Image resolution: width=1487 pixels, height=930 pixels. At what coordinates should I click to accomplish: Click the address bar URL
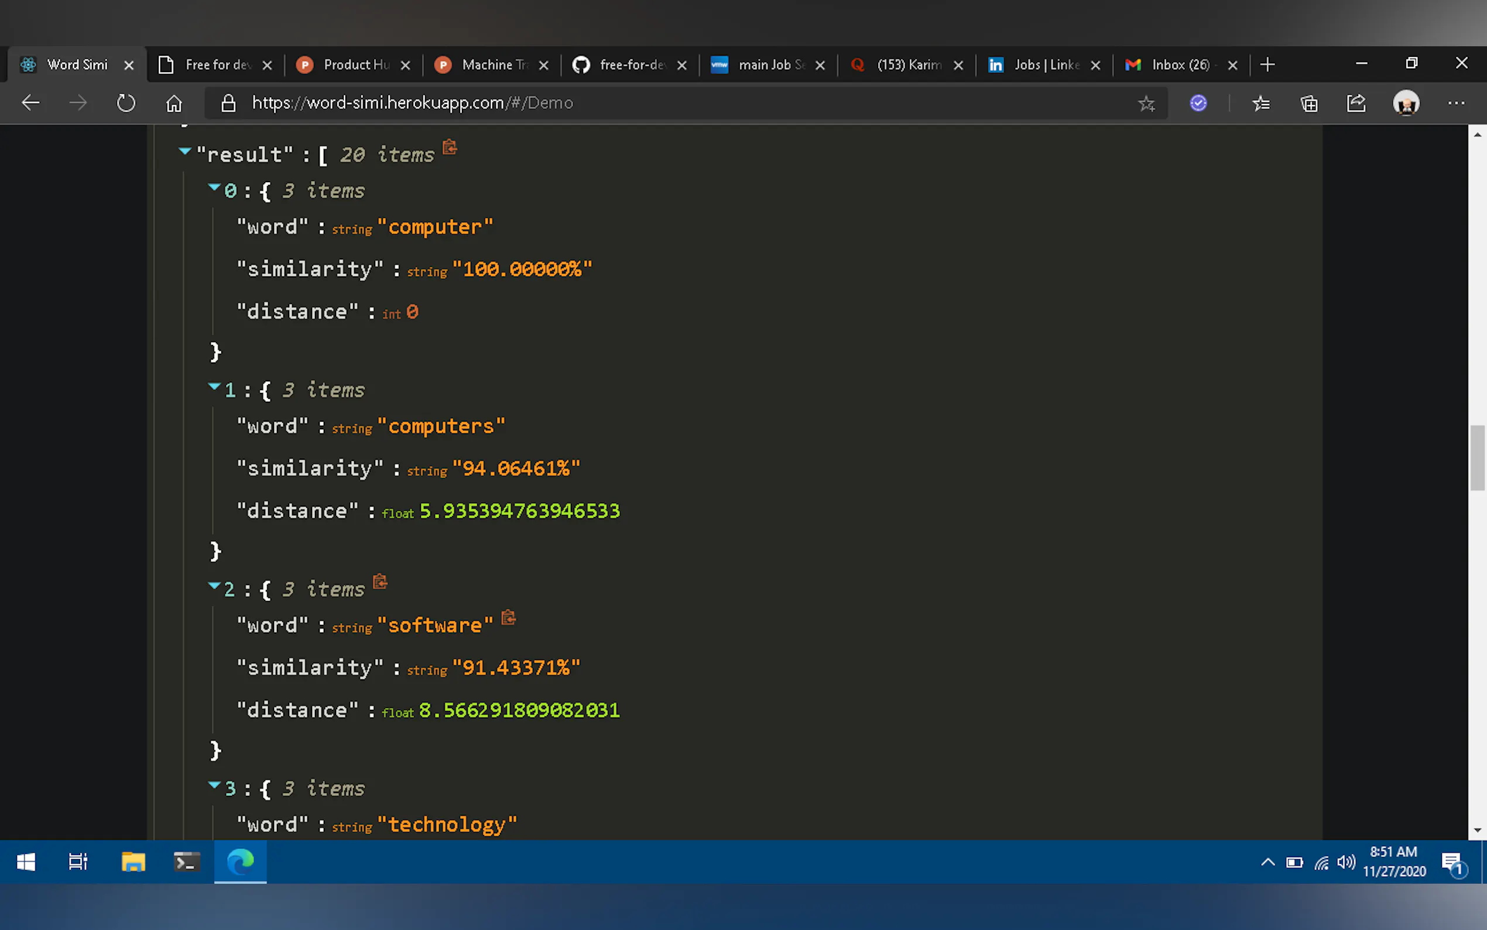coord(412,102)
